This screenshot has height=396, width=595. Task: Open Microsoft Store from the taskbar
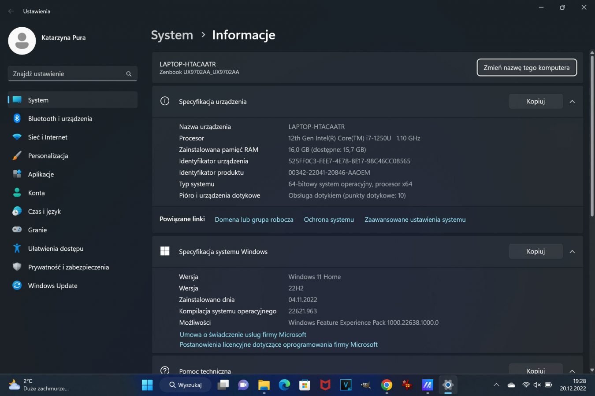(305, 385)
